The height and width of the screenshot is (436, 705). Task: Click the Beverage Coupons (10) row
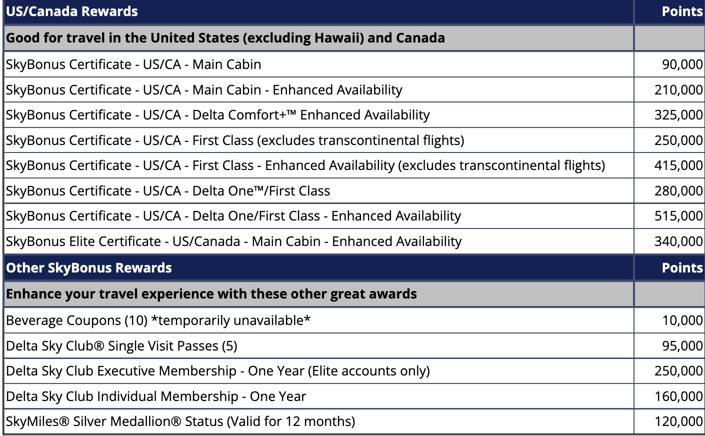(158, 320)
